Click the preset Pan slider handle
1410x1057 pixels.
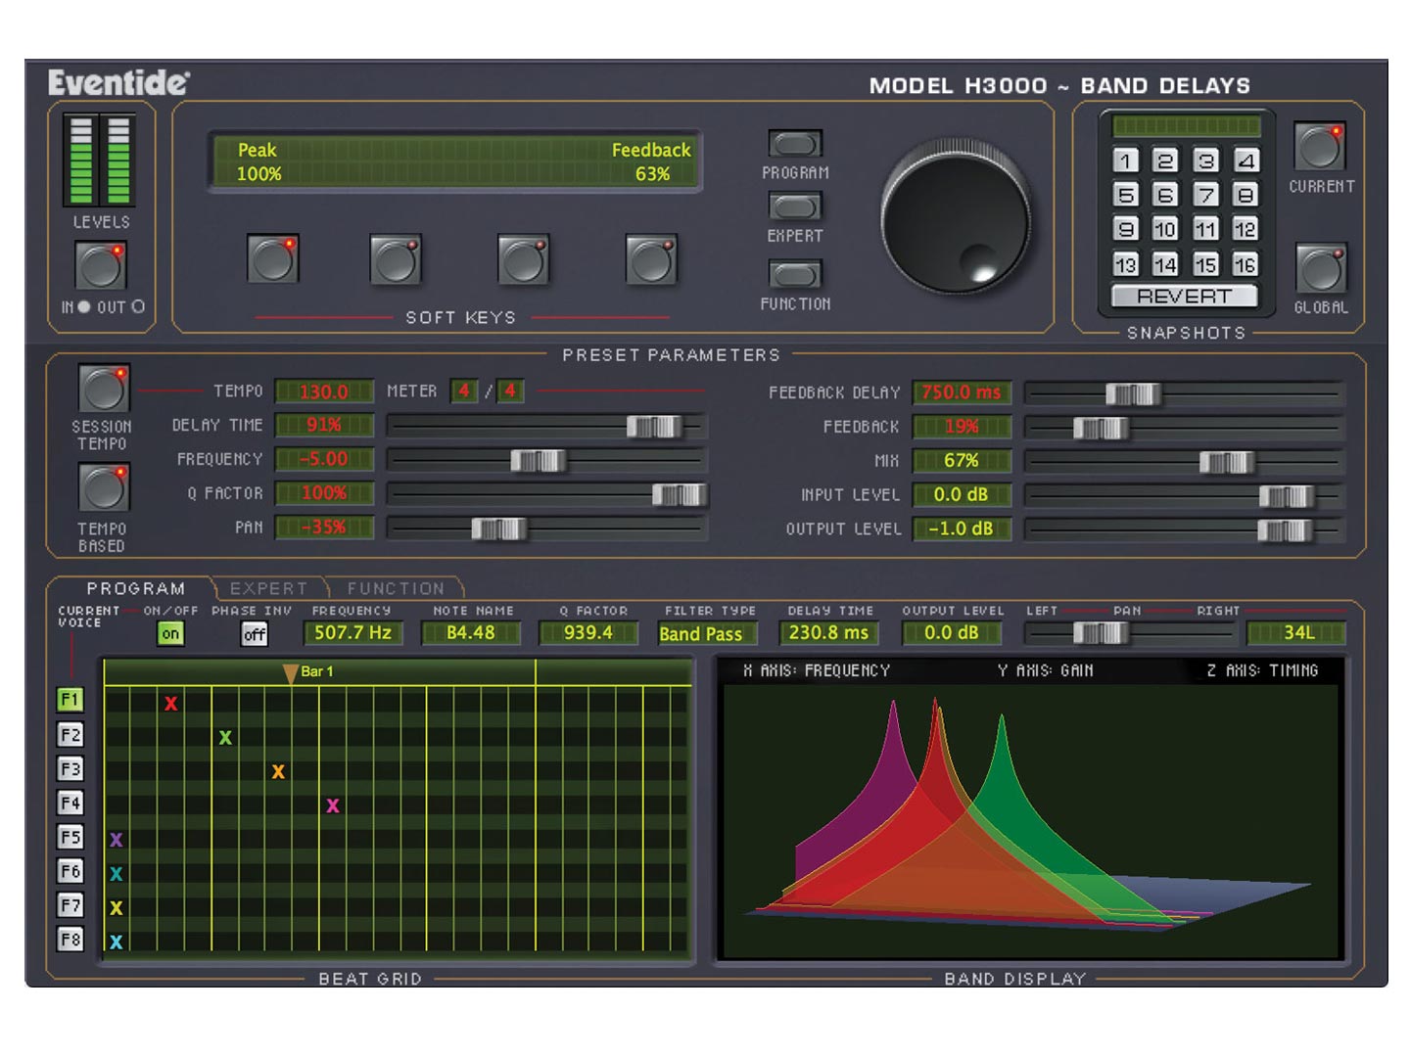499,528
